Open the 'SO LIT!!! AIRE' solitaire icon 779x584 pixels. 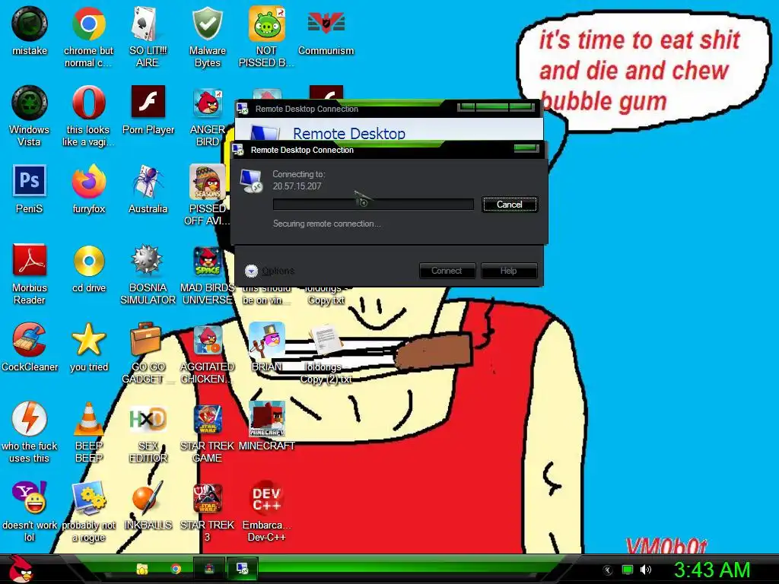(x=148, y=36)
